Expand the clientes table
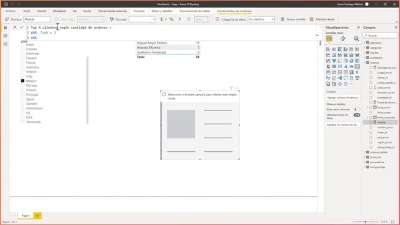Image resolution: width=400 pixels, height=225 pixels. pyautogui.click(x=364, y=52)
